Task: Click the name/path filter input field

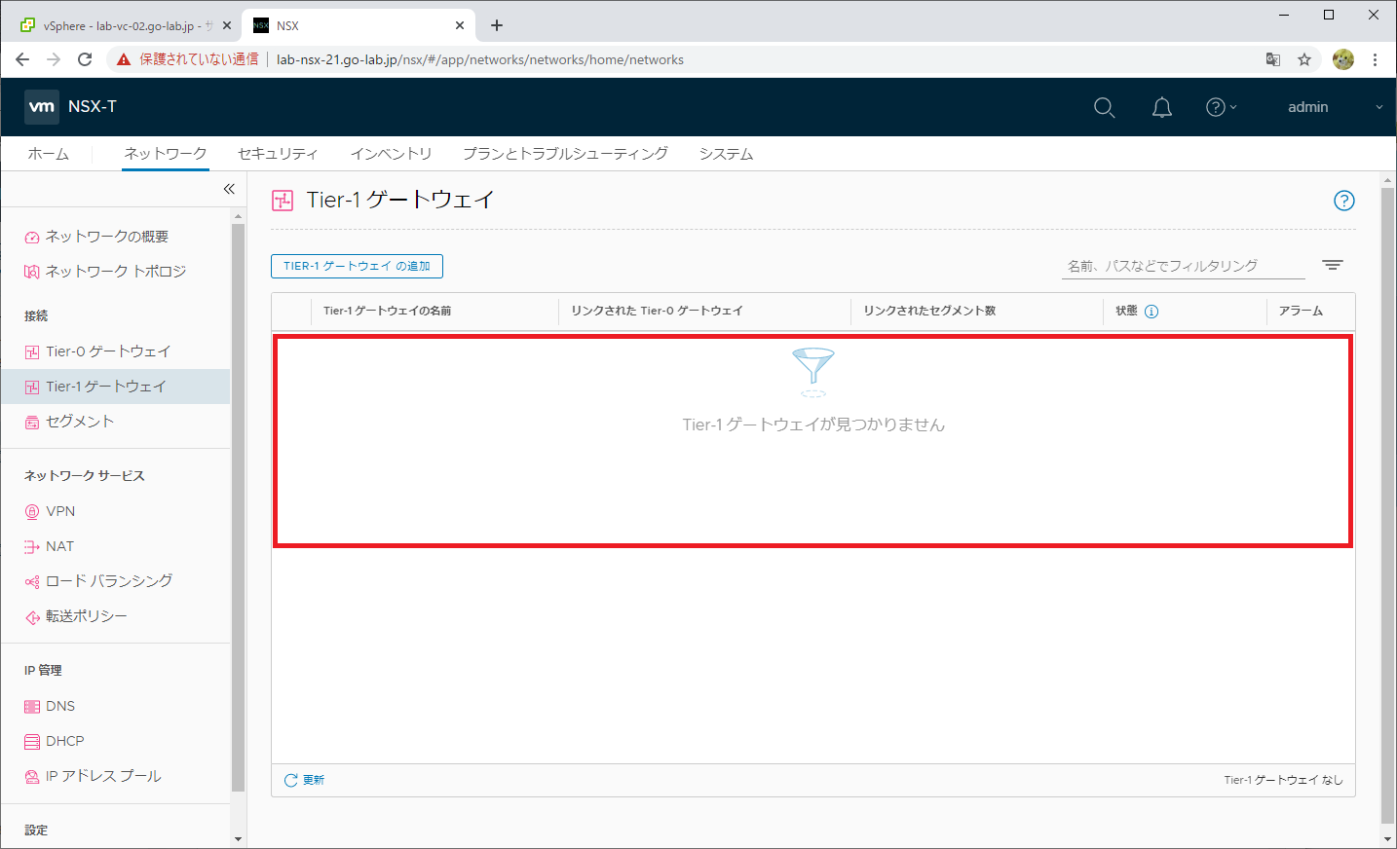Action: [x=1183, y=266]
